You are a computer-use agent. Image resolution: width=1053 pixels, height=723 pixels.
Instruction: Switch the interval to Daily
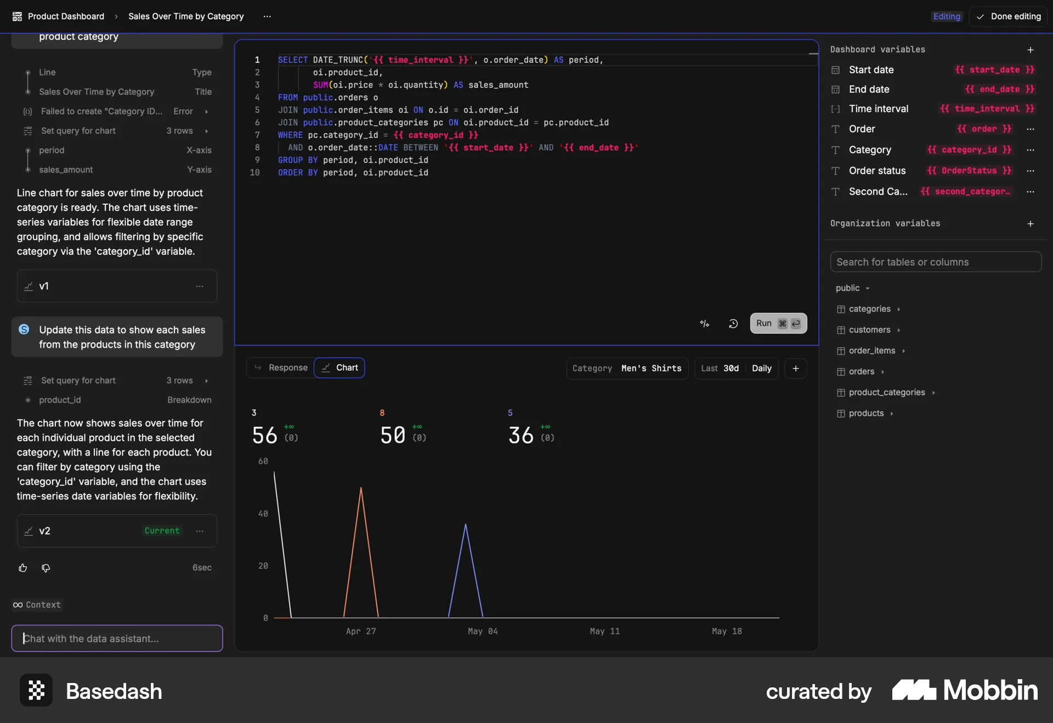click(761, 369)
